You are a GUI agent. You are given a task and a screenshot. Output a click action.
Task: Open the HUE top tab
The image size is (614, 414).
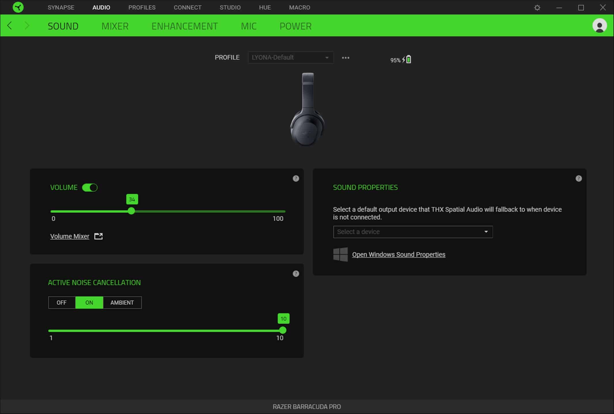tap(265, 7)
